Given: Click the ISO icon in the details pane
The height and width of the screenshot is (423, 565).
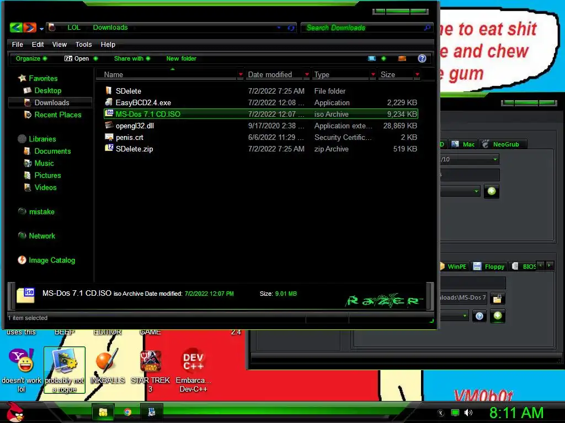Looking at the screenshot, I should (x=25, y=295).
